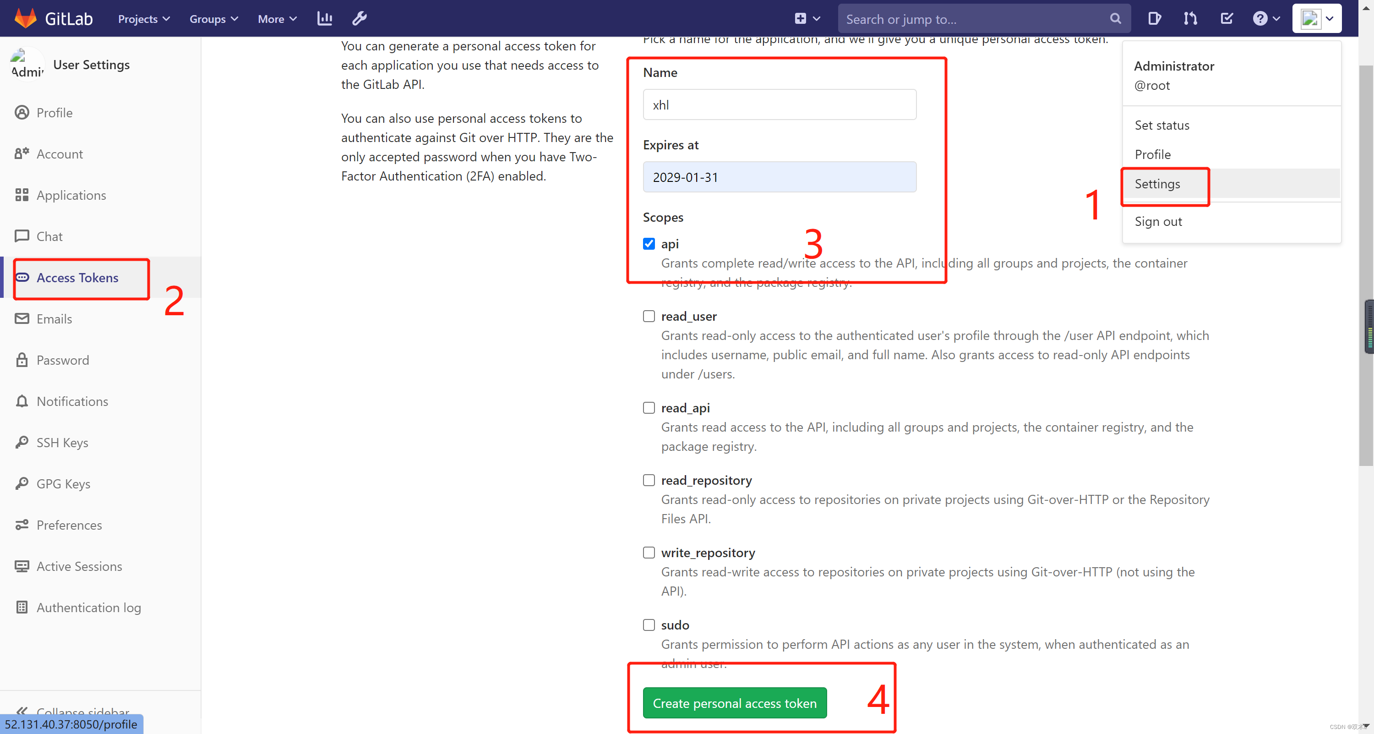The image size is (1374, 734).
Task: Click Create personal access token button
Action: pos(735,703)
